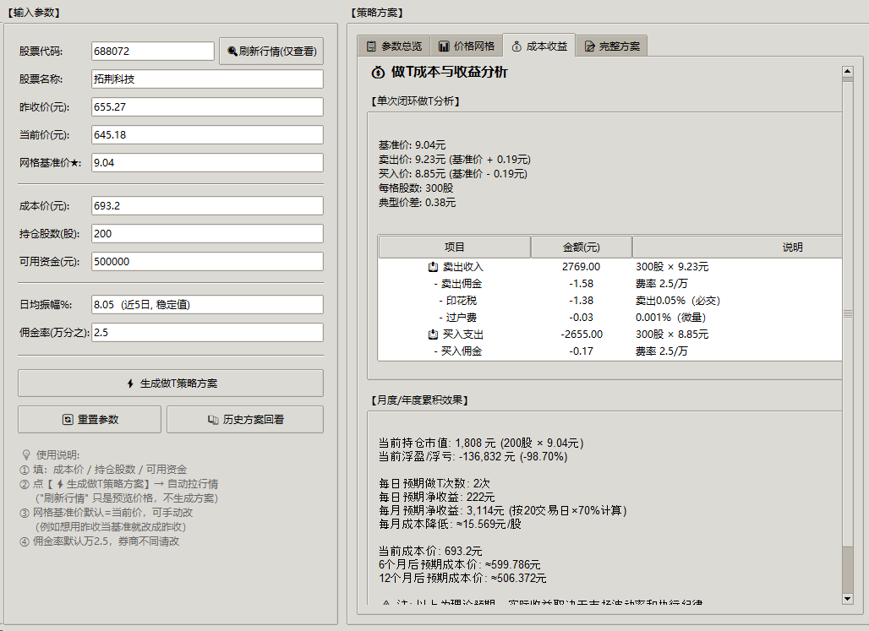This screenshot has height=631, width=869.
Task: Open 历史方案回看
Action: coord(245,420)
